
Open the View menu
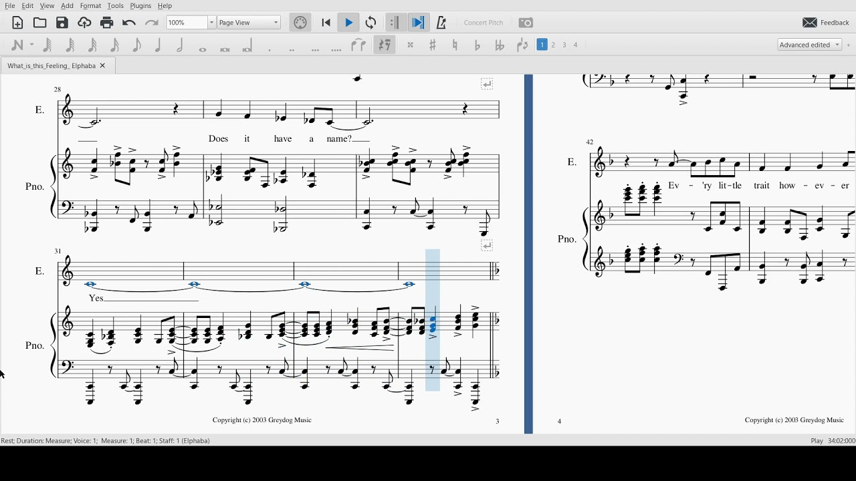47,6
